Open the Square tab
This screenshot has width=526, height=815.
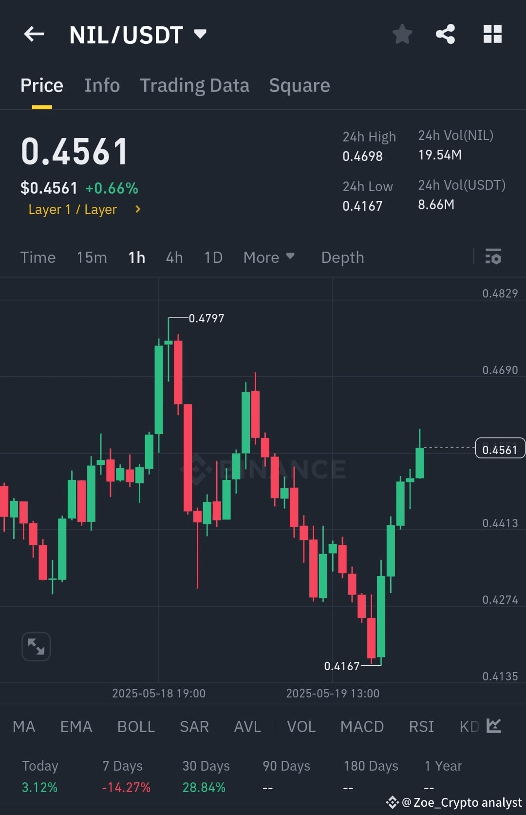299,85
